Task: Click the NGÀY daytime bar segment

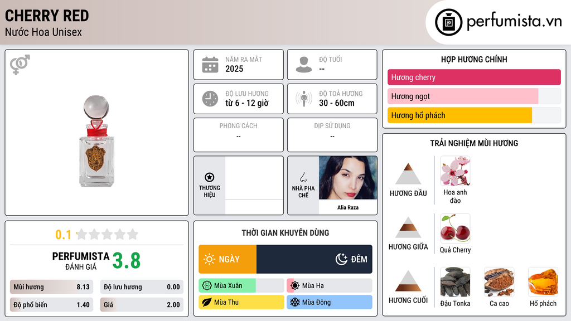Action: coord(228,259)
